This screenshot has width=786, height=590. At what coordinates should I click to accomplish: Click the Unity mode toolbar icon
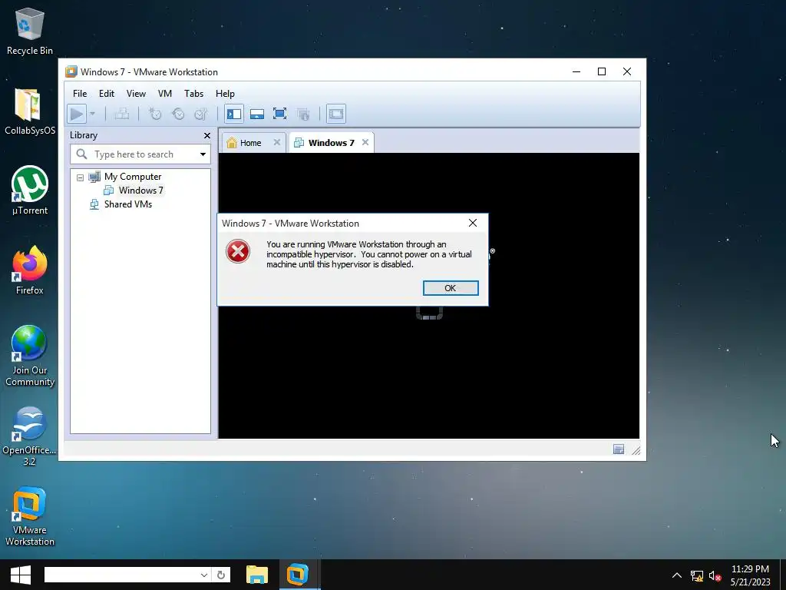[303, 114]
